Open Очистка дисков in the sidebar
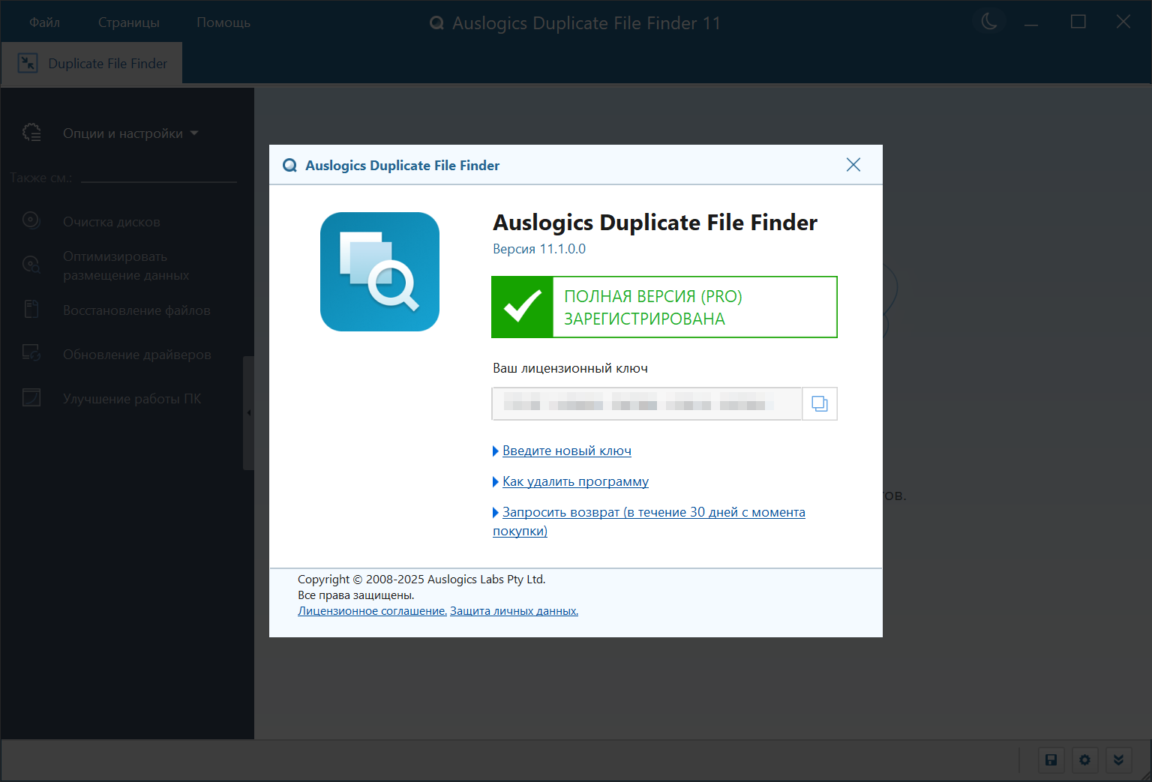Screen dimensions: 1152x782 point(112,222)
